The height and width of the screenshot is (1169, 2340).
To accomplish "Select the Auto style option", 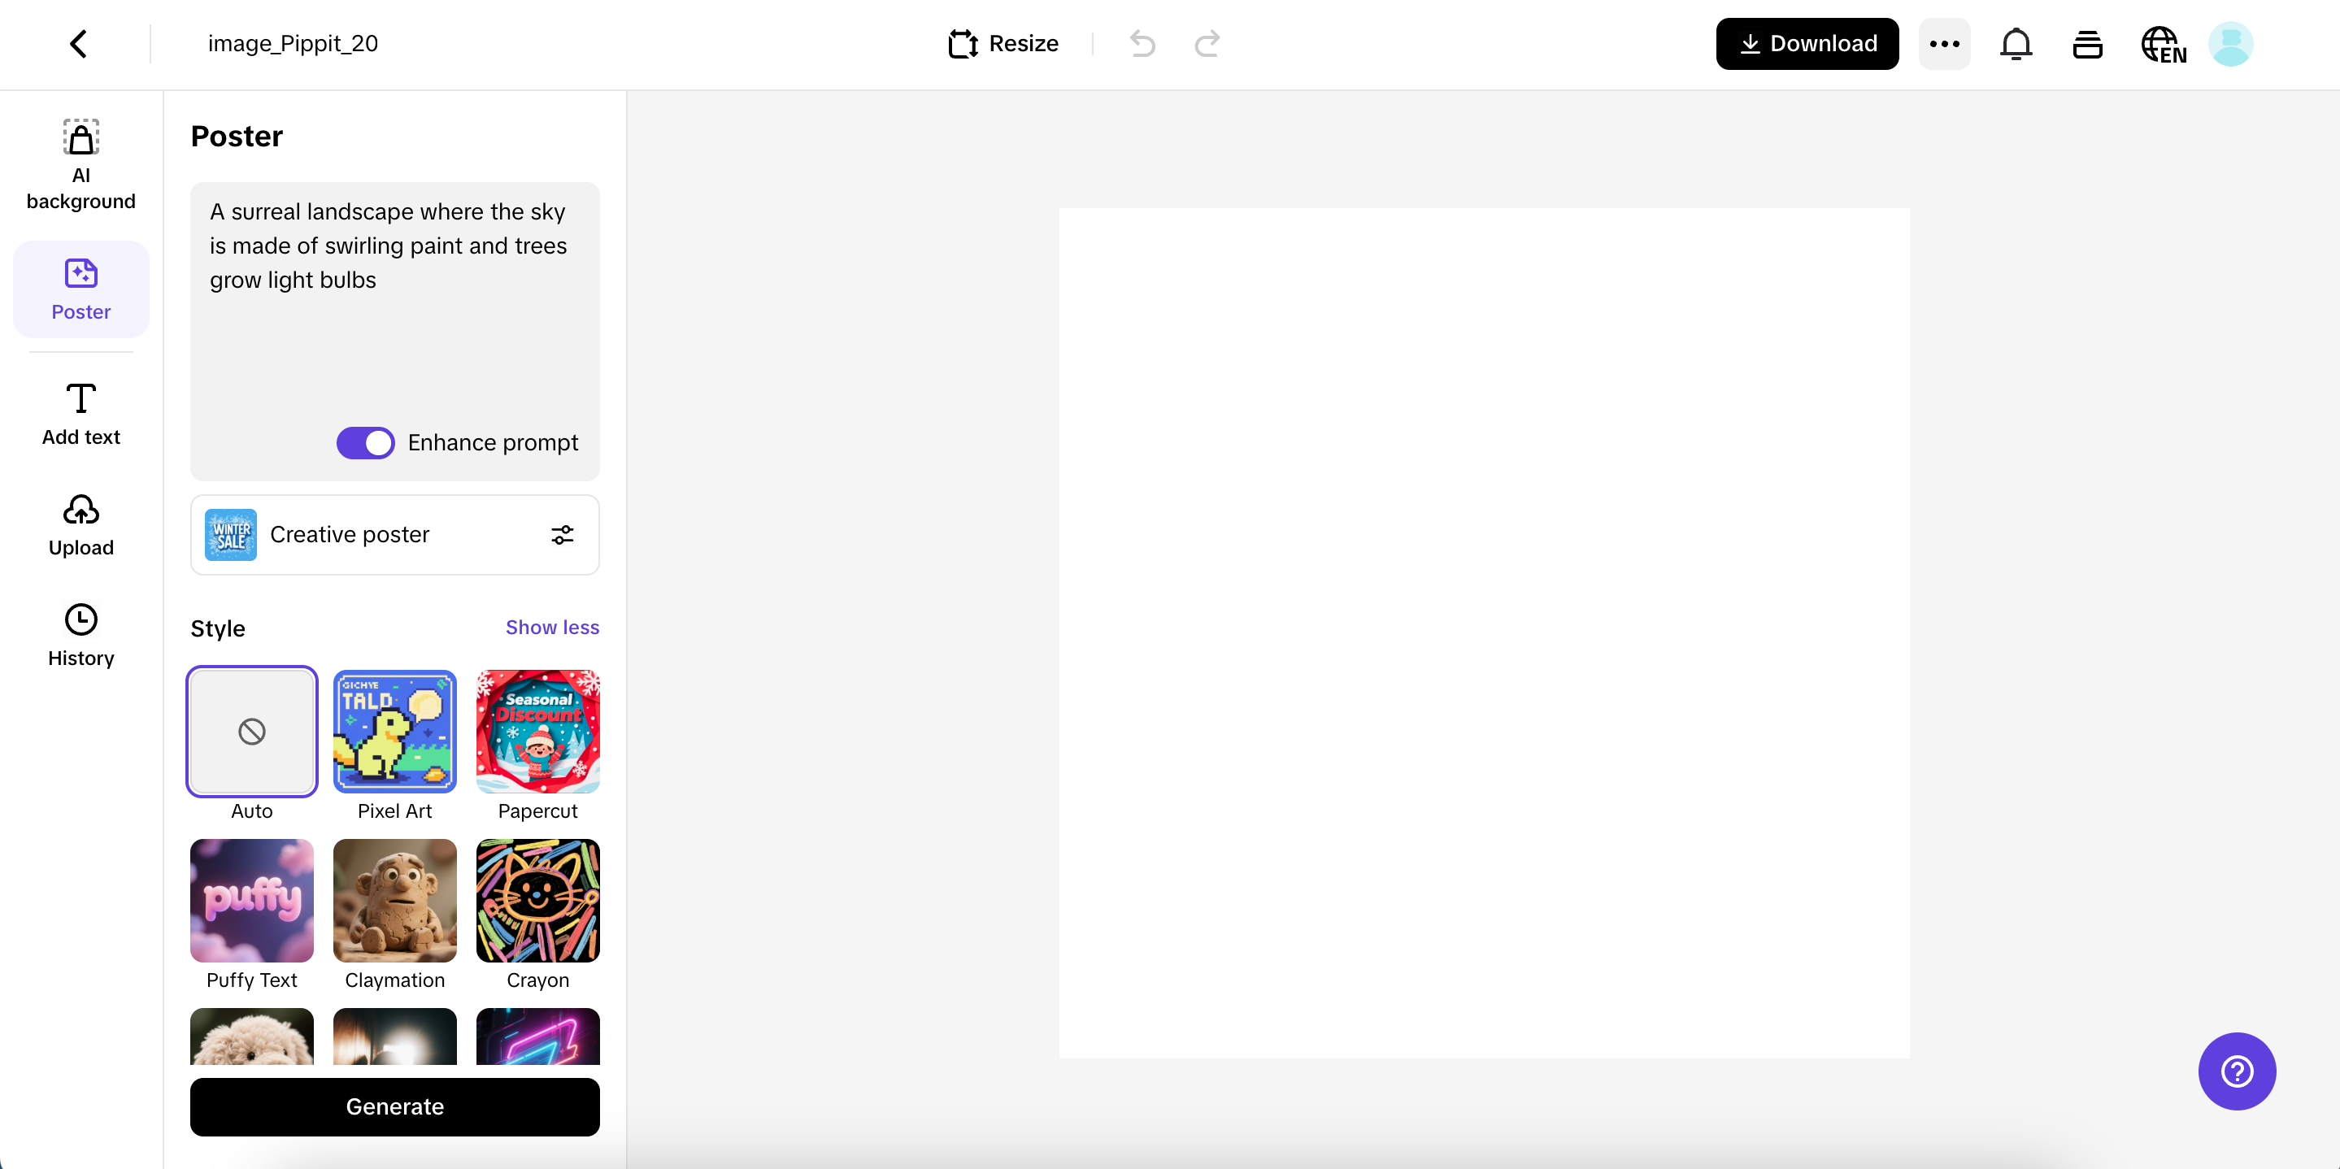I will tap(251, 731).
